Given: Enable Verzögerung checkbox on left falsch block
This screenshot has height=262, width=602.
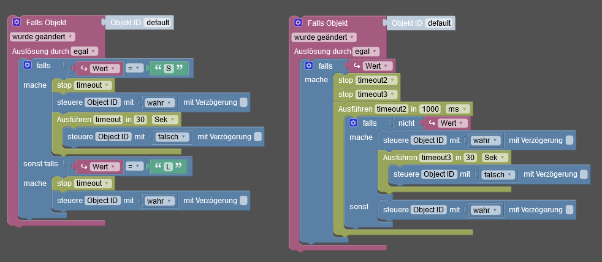Looking at the screenshot, I should click(257, 136).
